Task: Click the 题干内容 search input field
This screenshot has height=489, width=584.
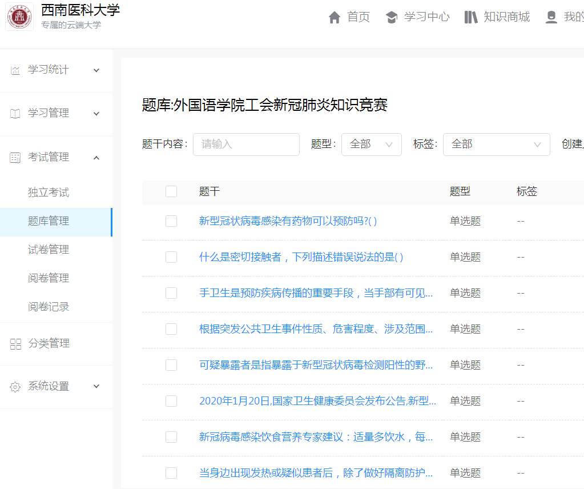Action: point(246,145)
